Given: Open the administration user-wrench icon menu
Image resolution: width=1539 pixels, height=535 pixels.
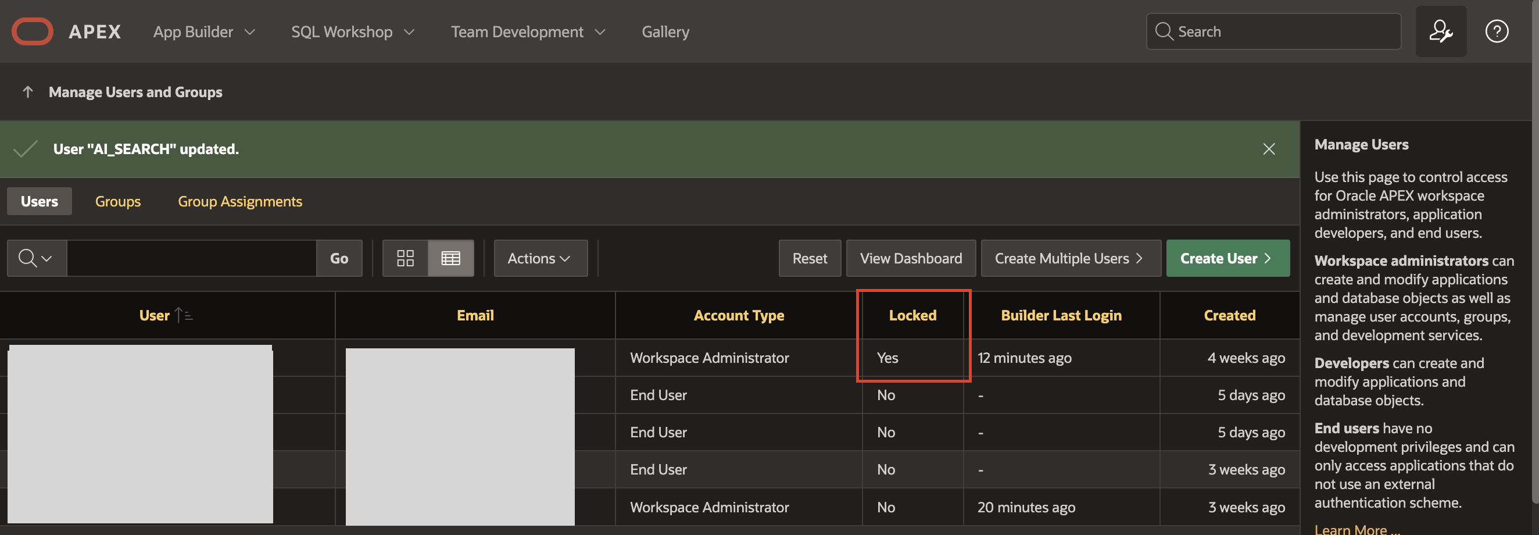Looking at the screenshot, I should 1440,31.
